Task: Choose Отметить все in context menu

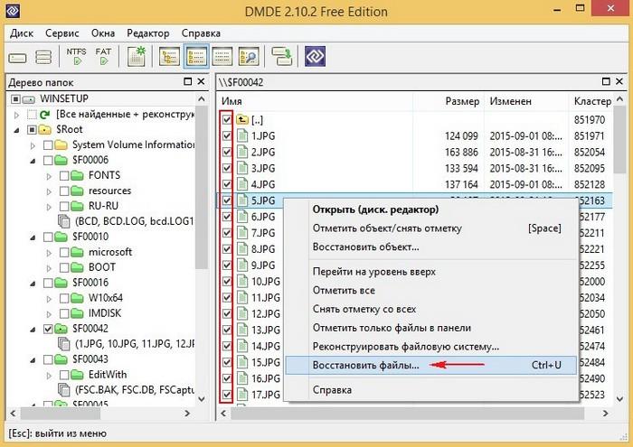Action: pos(430,290)
